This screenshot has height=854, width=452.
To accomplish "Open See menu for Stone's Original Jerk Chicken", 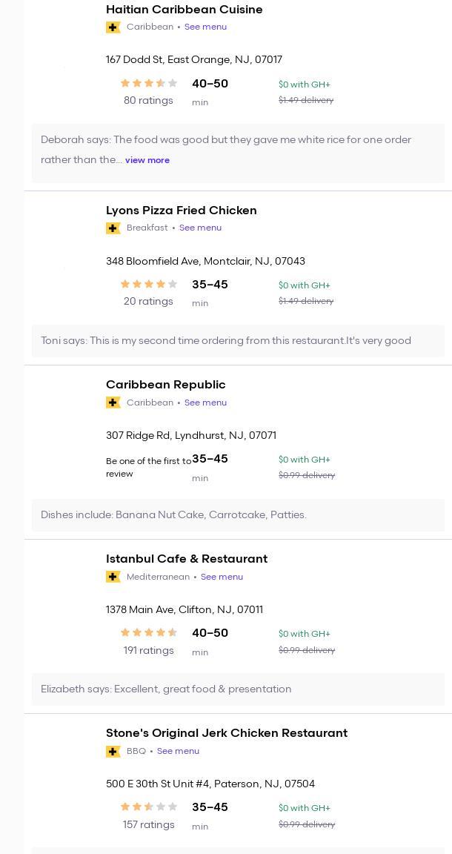I will point(178,751).
